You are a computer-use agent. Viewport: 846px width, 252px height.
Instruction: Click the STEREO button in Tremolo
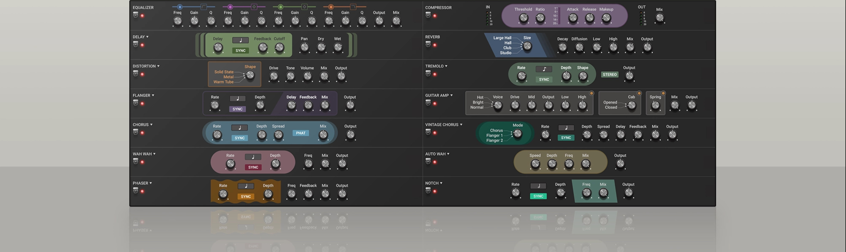tap(610, 75)
